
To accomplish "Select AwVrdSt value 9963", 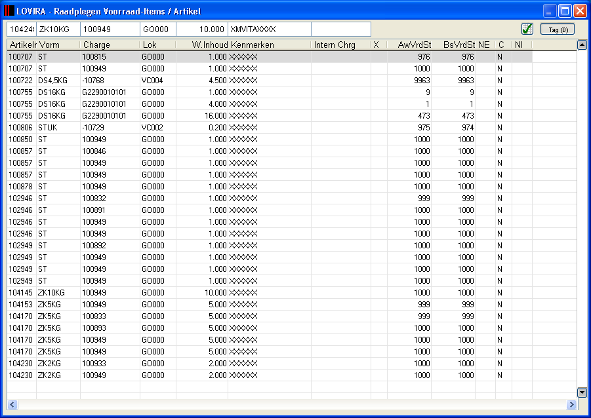I will tap(409, 80).
